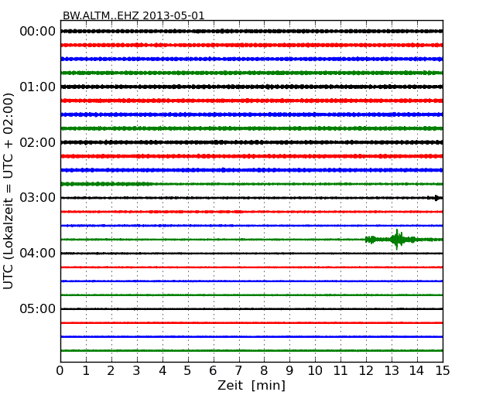This screenshot has width=503, height=402.
Task: Click x-axis tick label 12
Action: pos(366,371)
